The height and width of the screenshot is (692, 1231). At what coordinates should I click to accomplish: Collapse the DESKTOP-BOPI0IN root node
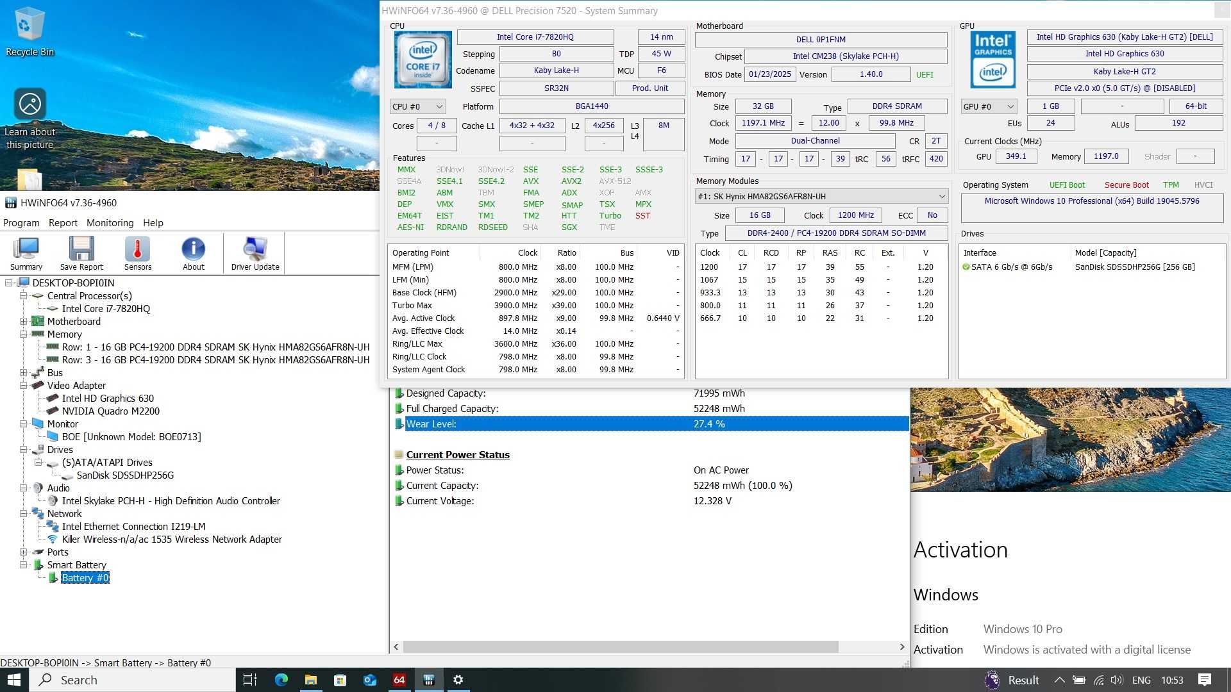pos(8,283)
